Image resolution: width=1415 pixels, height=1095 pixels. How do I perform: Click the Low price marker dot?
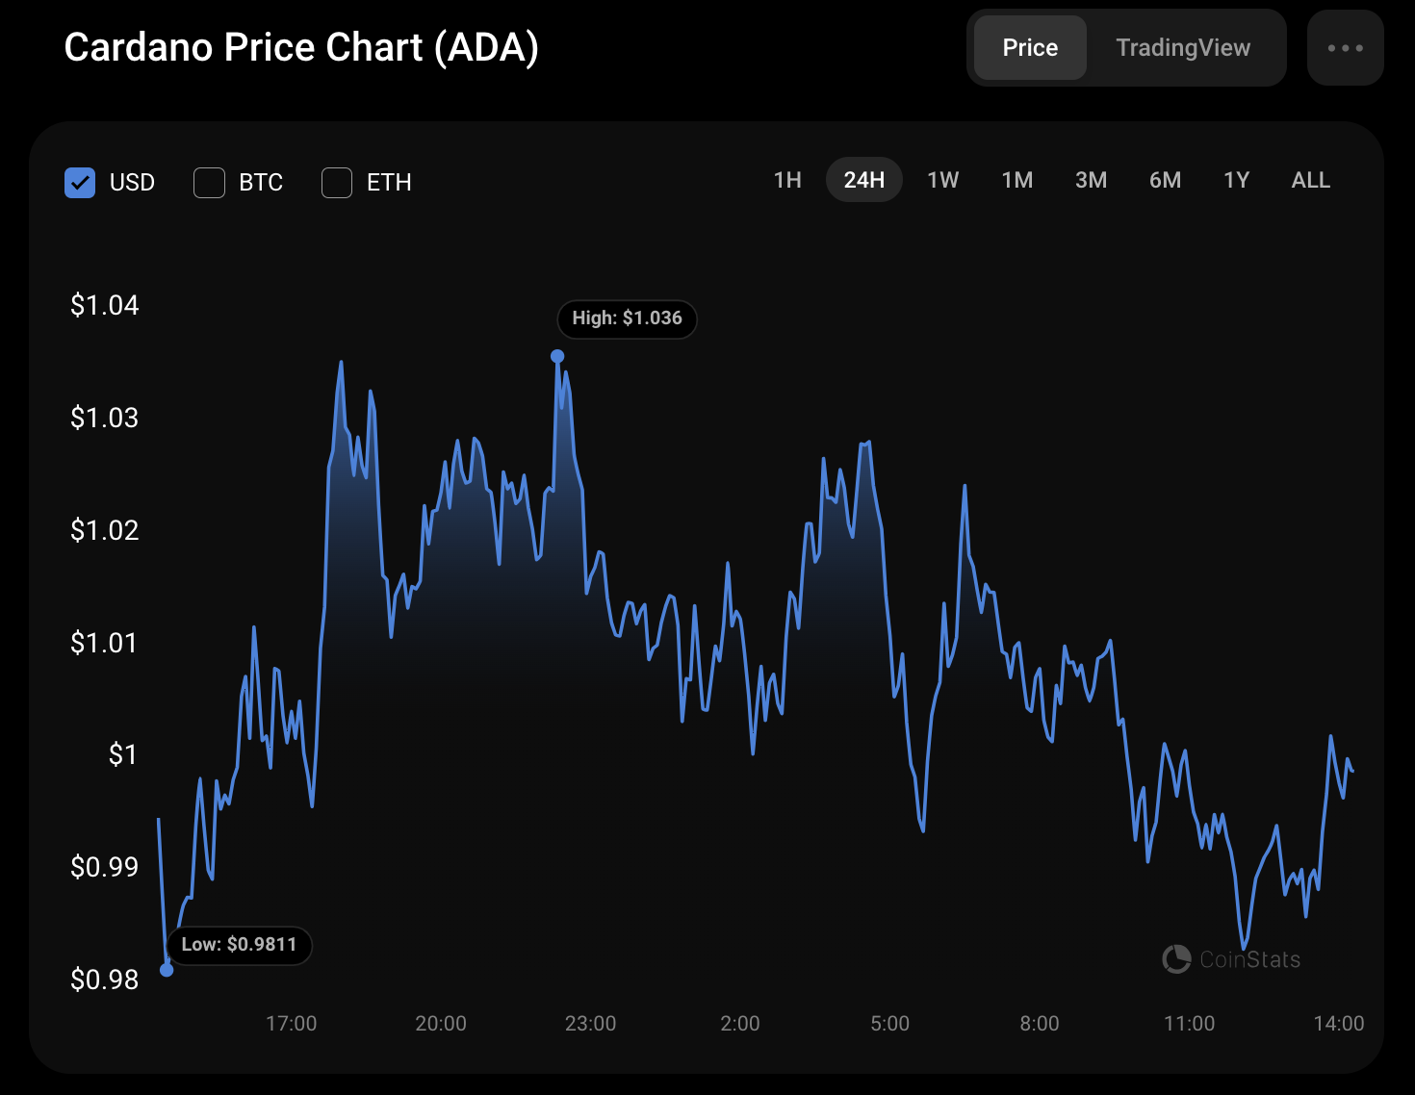point(167,970)
